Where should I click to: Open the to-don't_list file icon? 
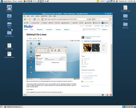(x=9, y=46)
